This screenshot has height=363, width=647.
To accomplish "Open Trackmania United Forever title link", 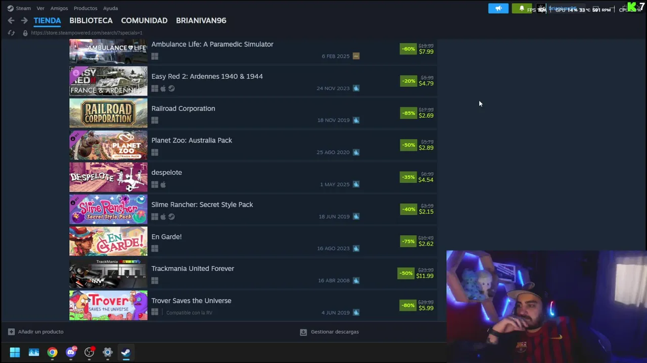I will 193,269.
